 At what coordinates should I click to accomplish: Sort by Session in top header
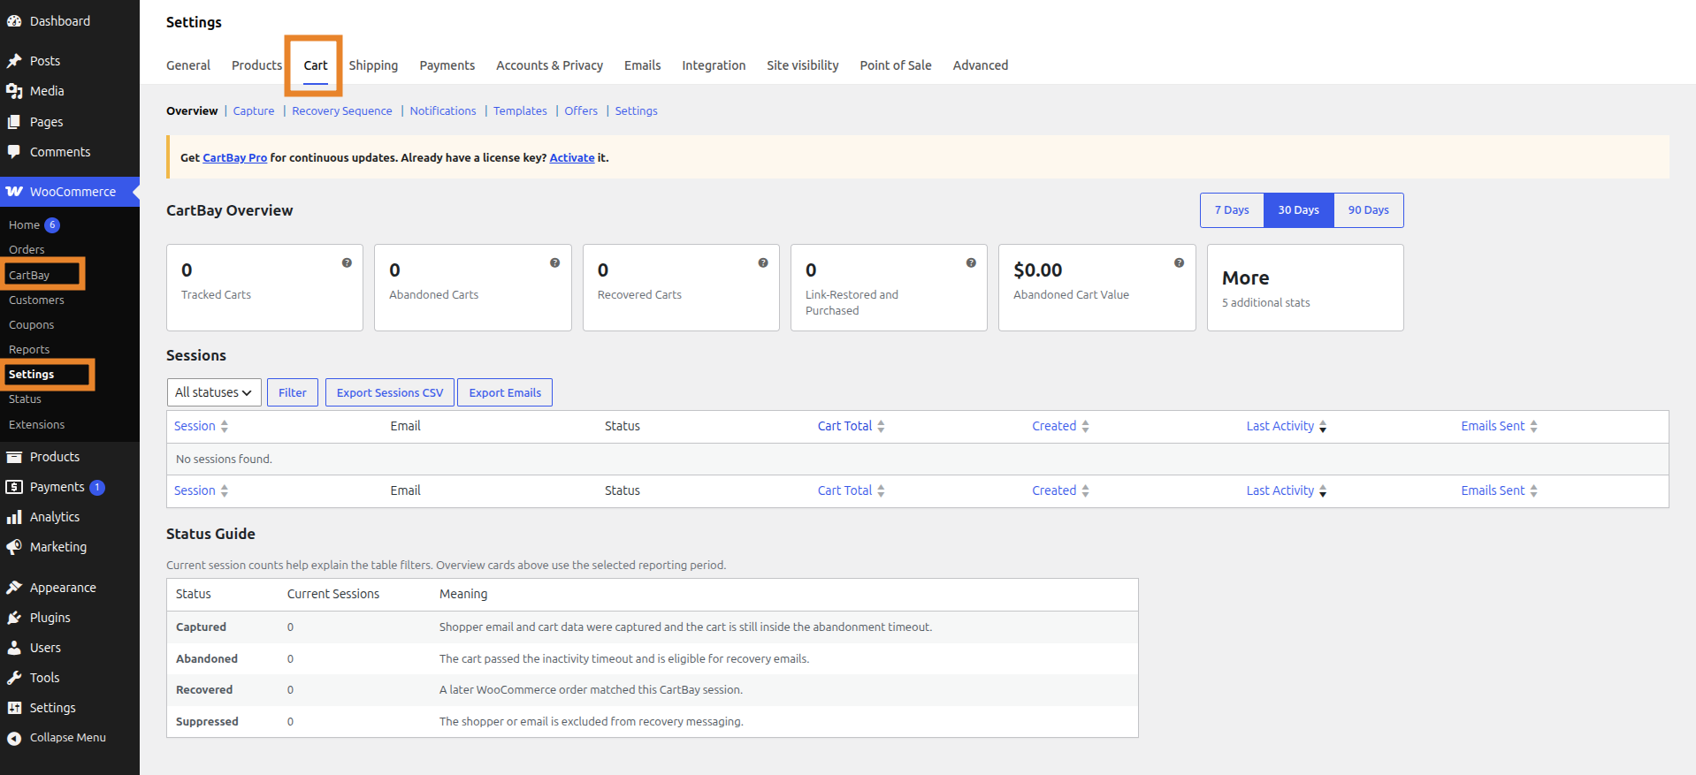201,426
